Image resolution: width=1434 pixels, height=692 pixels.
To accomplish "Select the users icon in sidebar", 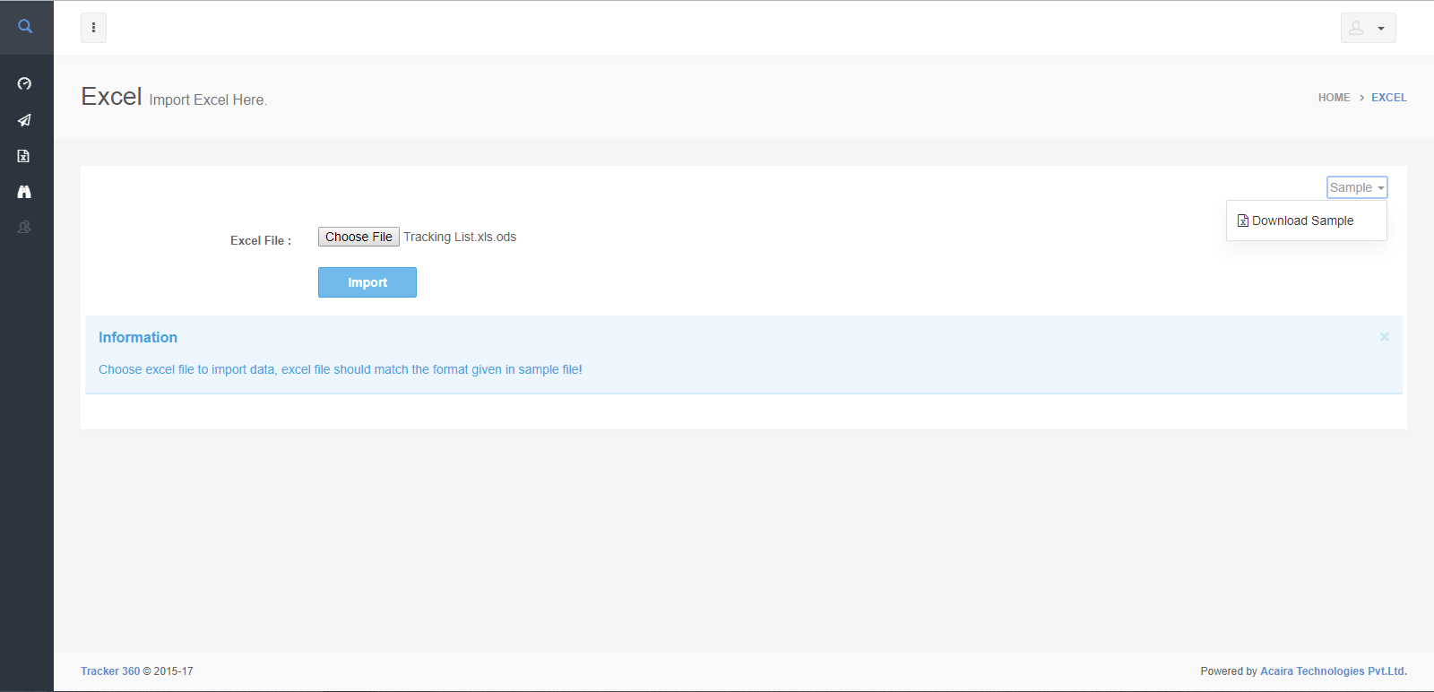I will tap(24, 228).
